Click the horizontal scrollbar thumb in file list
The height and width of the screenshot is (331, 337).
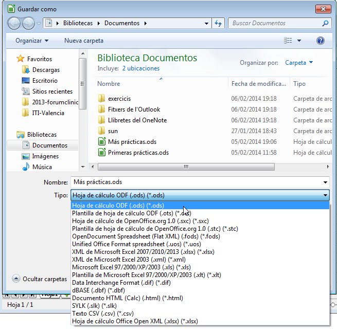(186, 167)
